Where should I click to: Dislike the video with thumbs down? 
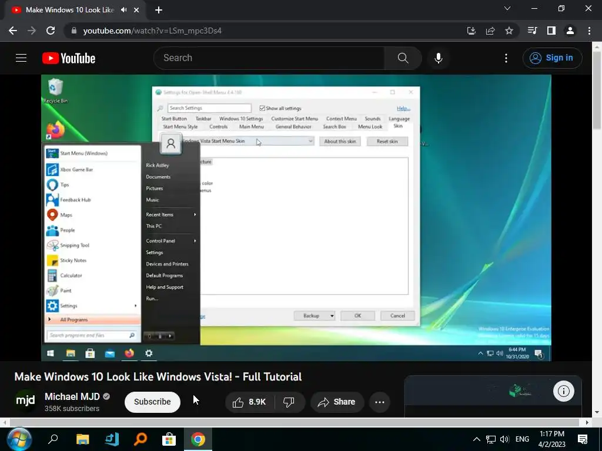(289, 402)
